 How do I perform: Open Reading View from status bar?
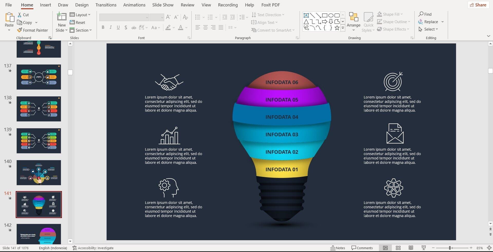[411, 248]
